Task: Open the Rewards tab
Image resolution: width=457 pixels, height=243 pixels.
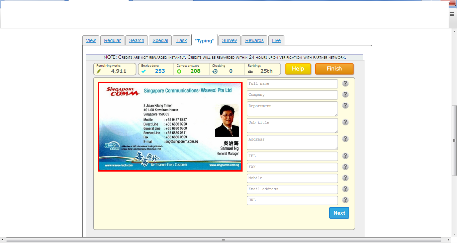Action: [254, 40]
